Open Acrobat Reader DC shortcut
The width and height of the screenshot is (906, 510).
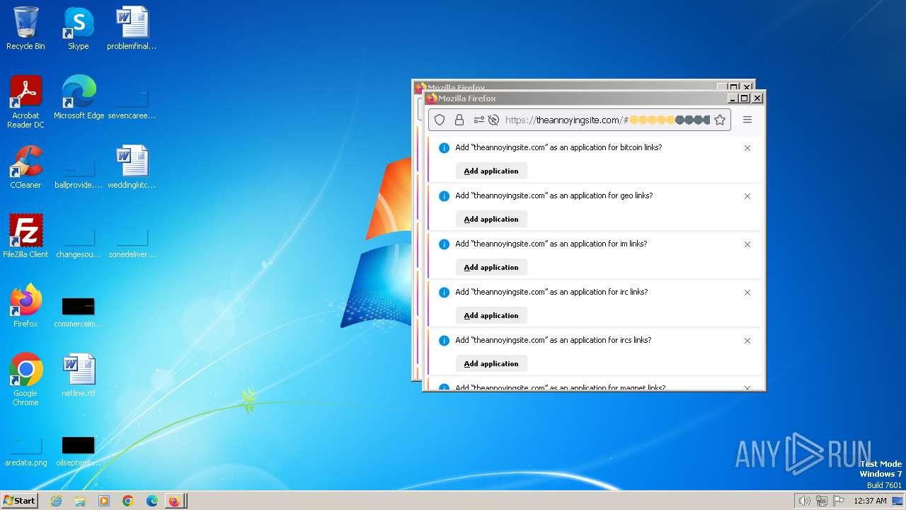click(25, 101)
